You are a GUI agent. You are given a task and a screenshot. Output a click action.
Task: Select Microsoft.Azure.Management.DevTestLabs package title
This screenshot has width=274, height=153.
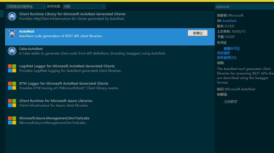[x=54, y=118]
